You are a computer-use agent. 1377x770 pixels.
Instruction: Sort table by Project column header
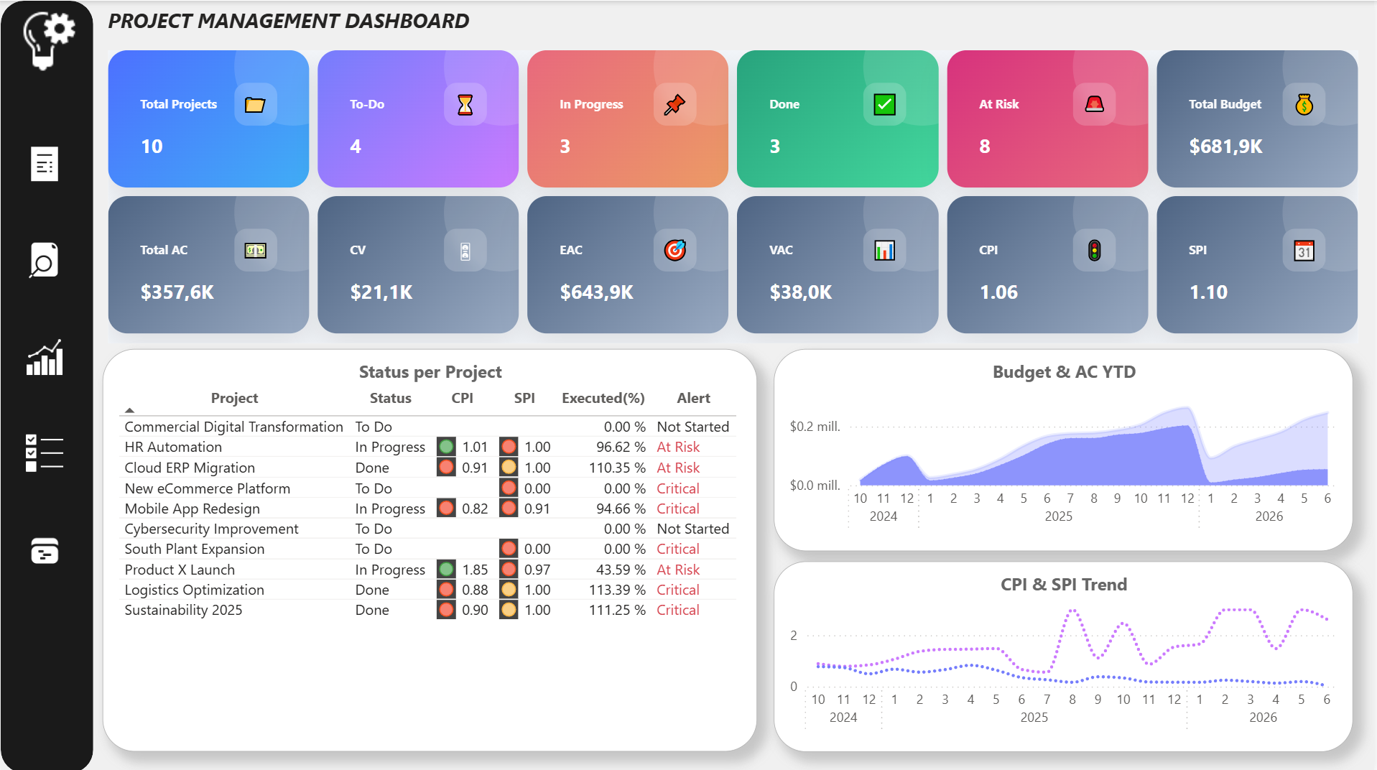click(234, 398)
